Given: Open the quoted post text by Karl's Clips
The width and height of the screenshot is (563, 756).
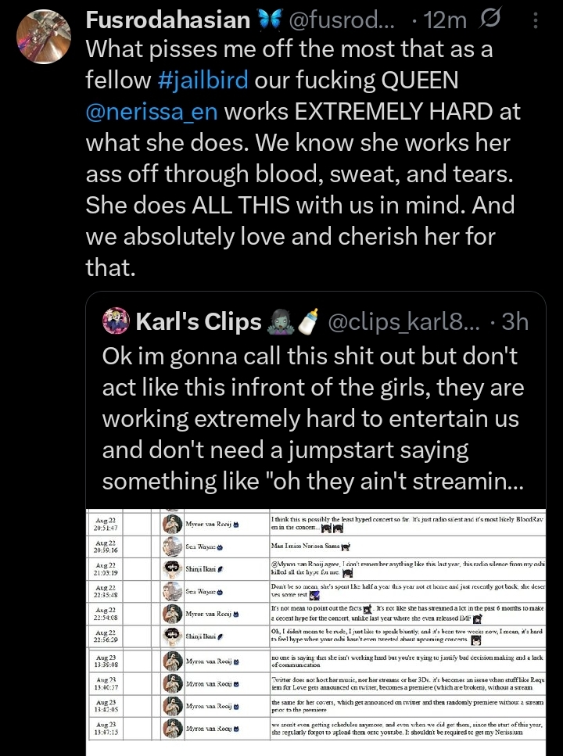Looking at the screenshot, I should point(313,418).
